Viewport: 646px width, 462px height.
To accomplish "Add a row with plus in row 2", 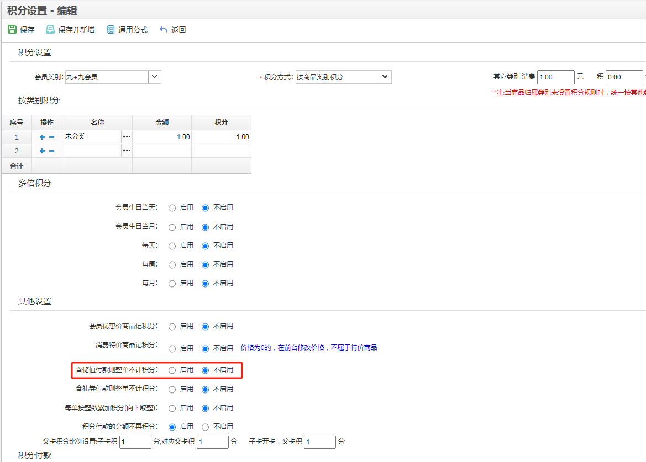I will (x=42, y=151).
